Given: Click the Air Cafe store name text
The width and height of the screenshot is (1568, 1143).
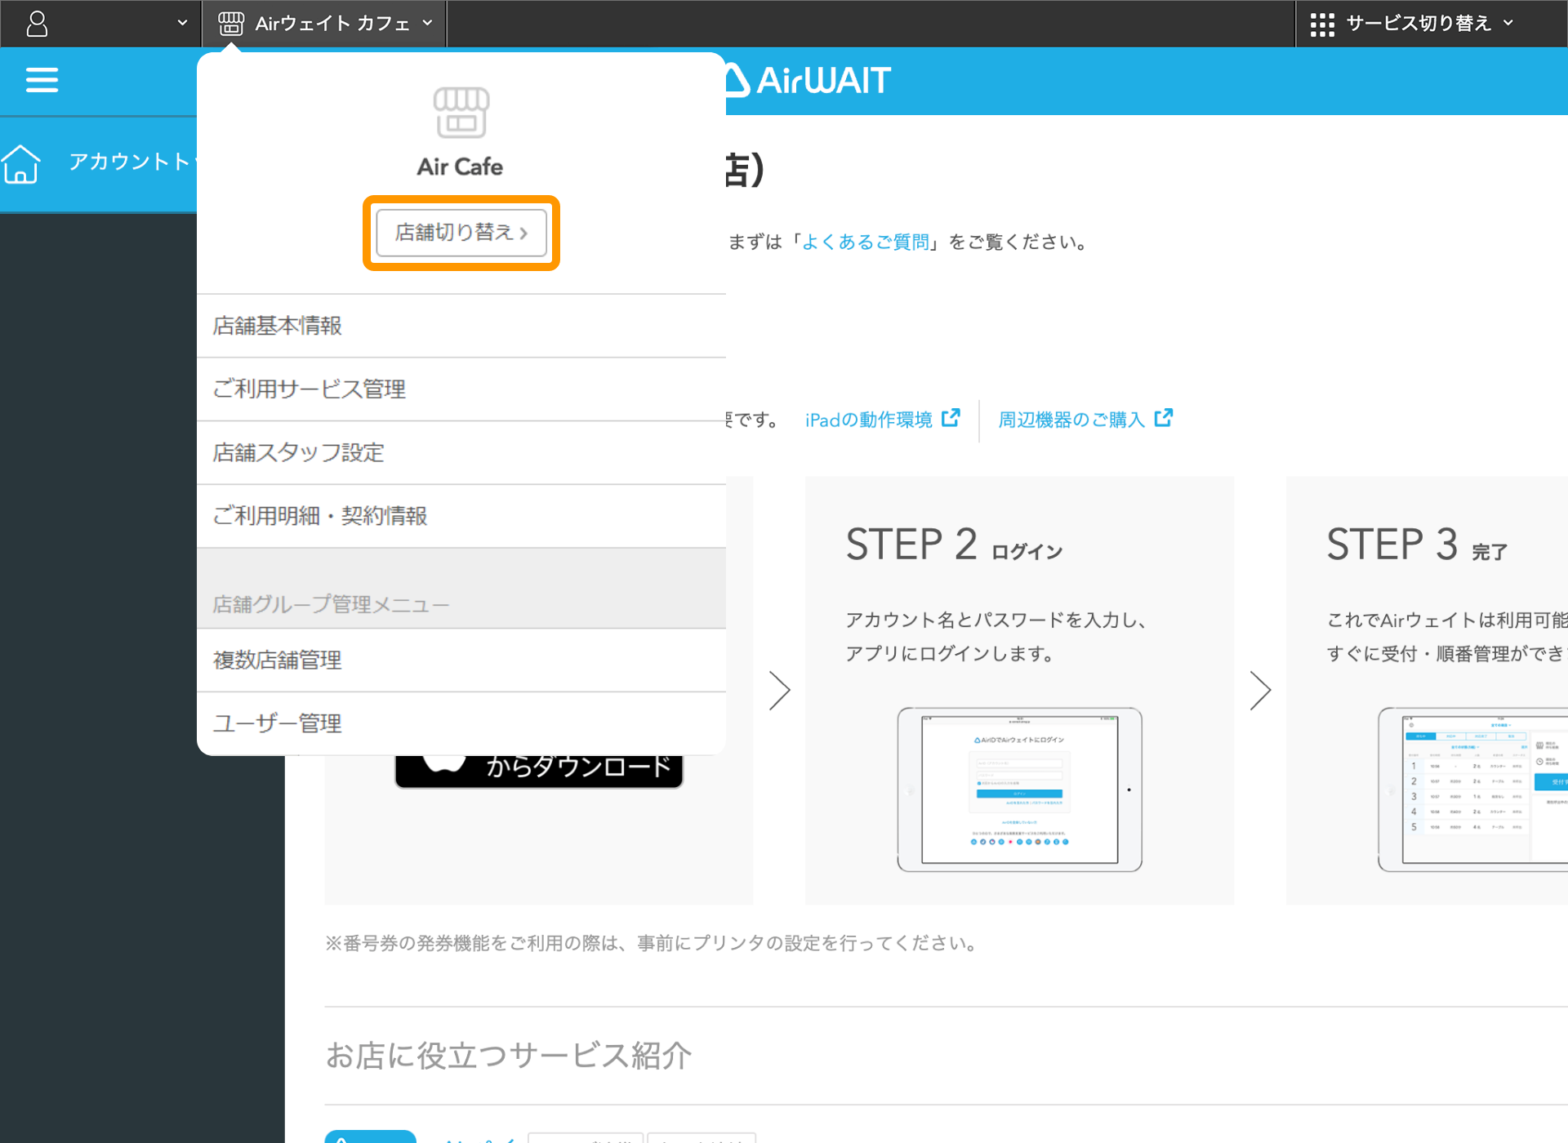Looking at the screenshot, I should pos(461,167).
